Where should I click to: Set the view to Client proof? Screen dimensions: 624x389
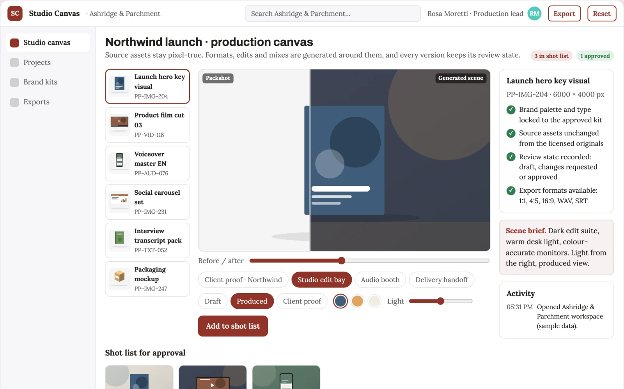302,301
